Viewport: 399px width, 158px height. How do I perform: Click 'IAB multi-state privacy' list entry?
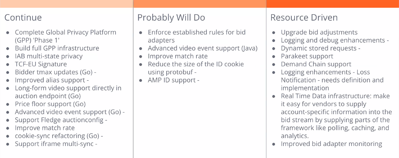[49, 56]
